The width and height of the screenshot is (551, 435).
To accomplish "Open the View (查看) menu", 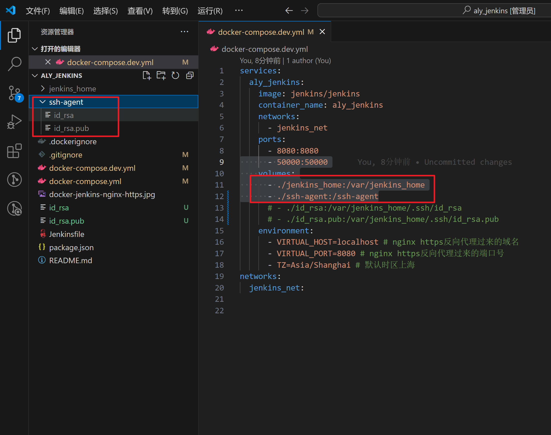I will (140, 11).
